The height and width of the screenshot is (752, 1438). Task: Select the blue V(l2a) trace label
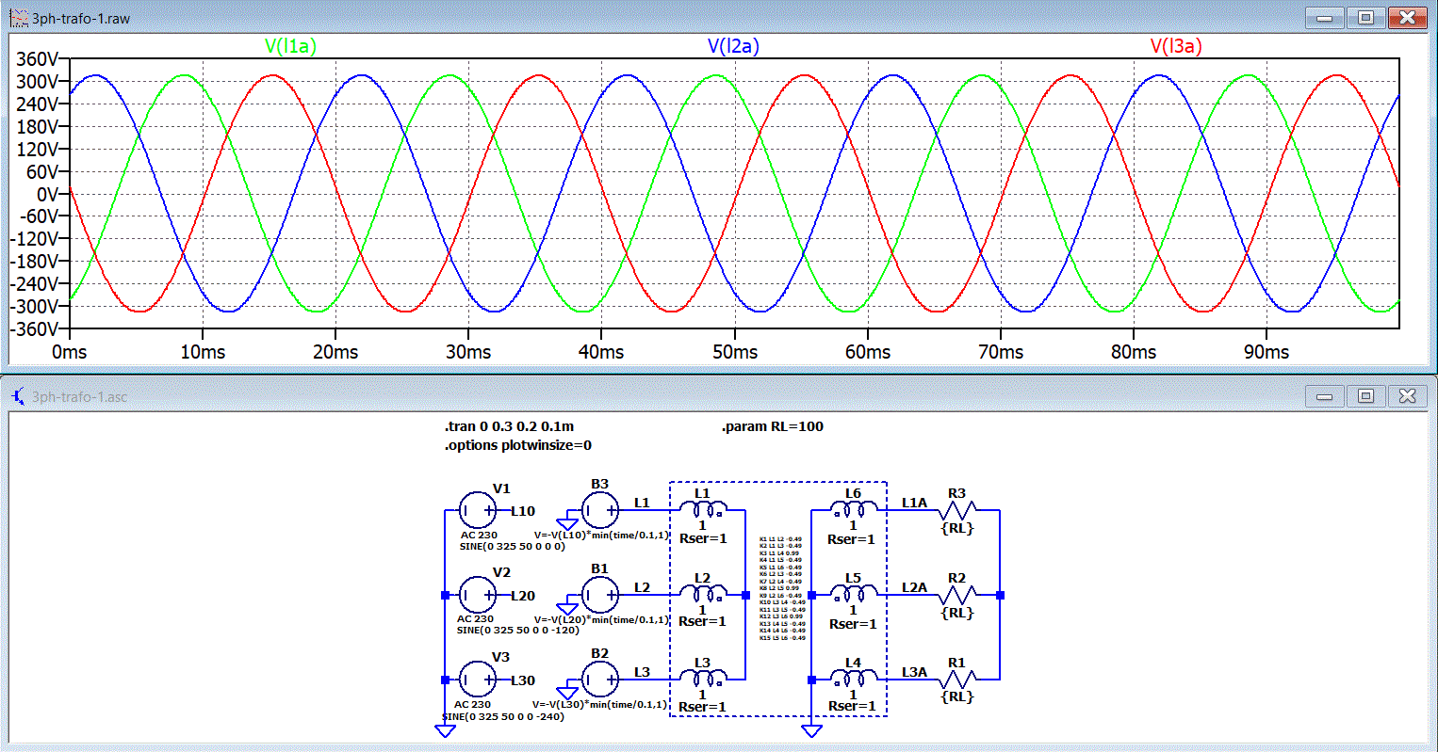point(733,46)
